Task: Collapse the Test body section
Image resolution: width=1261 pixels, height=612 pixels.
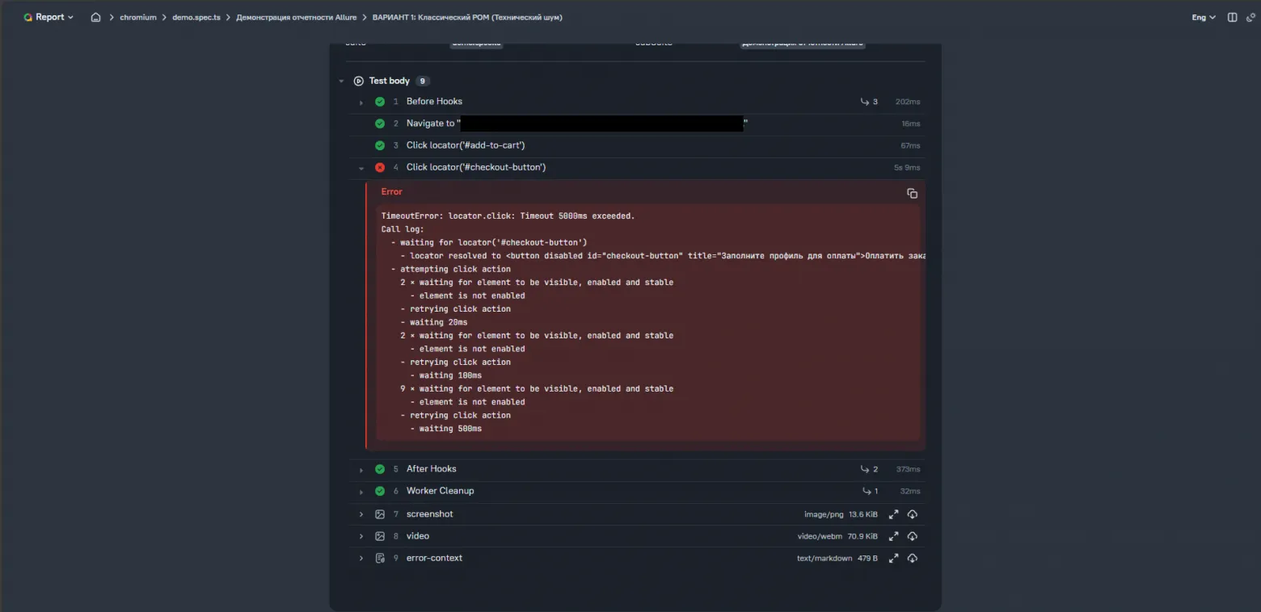Action: click(x=341, y=80)
